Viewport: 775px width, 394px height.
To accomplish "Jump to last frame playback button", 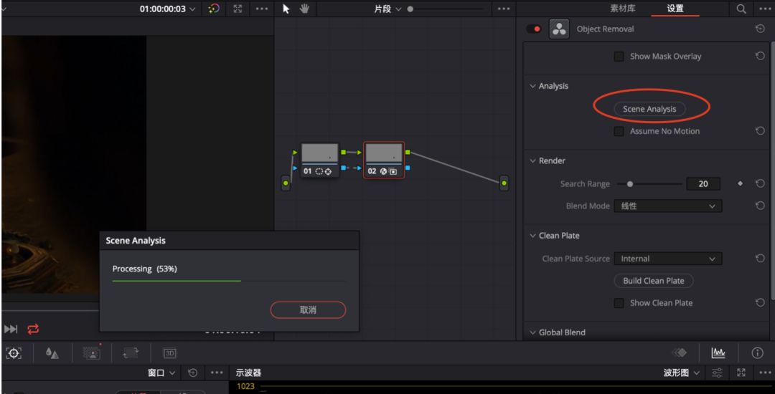I will pyautogui.click(x=11, y=329).
